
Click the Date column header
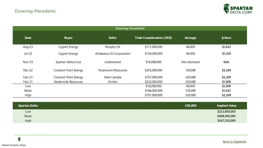[28, 38]
